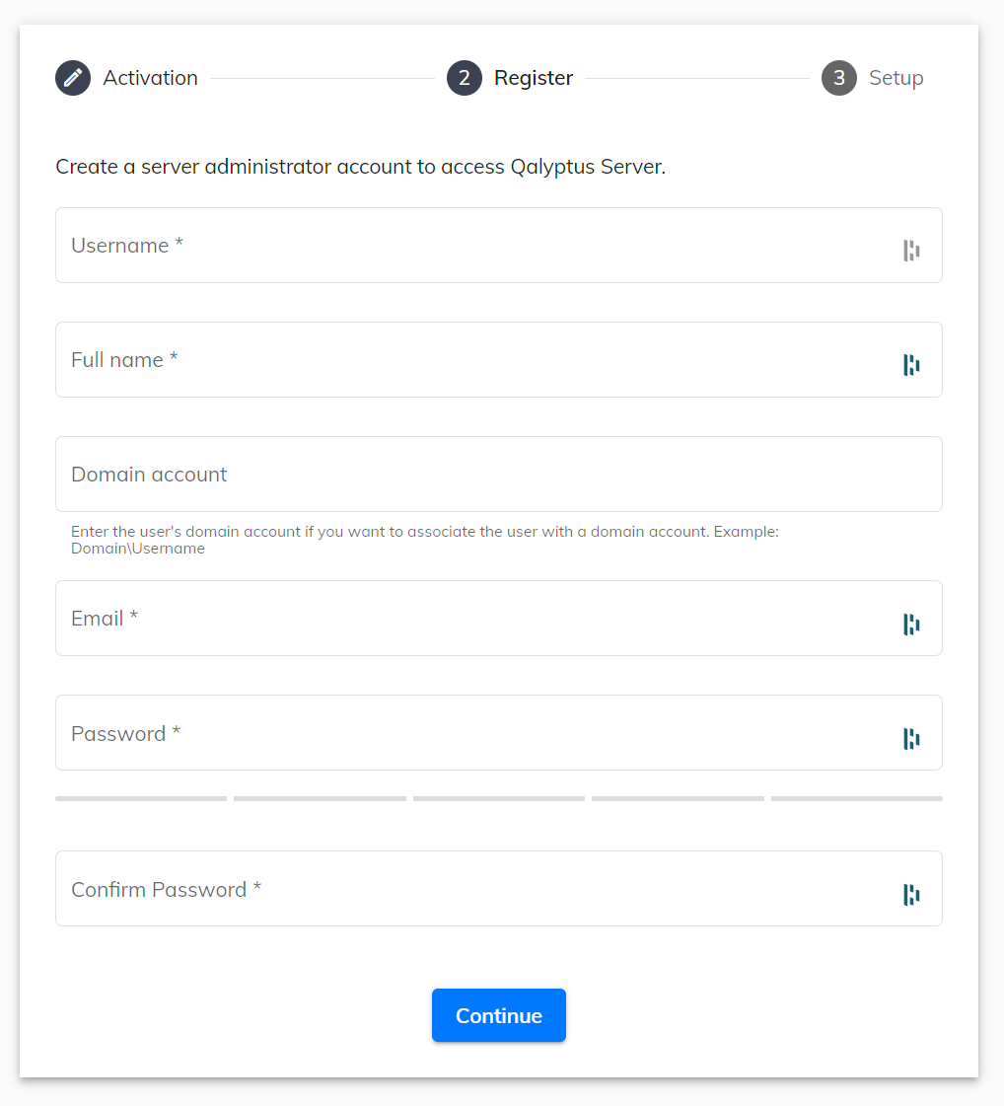Click the Register step label

[533, 77]
